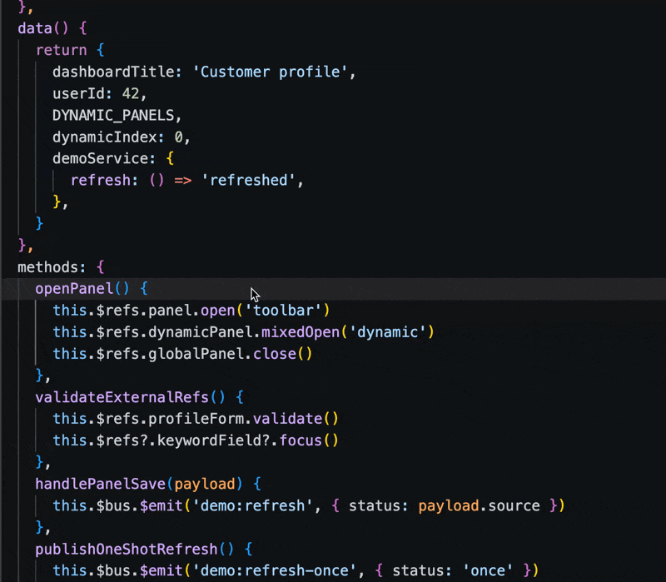Click the number 42 value
The width and height of the screenshot is (666, 582).
pyautogui.click(x=131, y=93)
